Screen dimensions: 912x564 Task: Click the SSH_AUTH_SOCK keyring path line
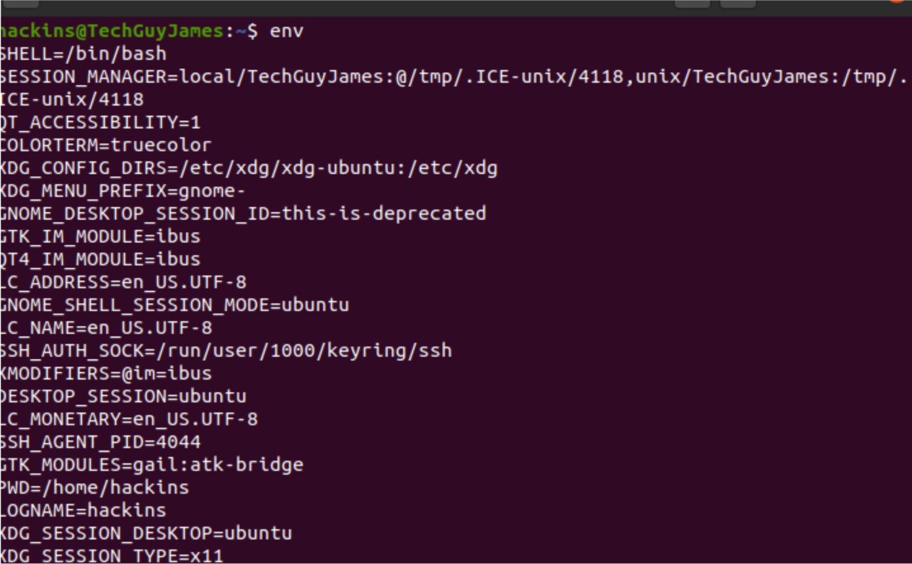click(x=226, y=351)
